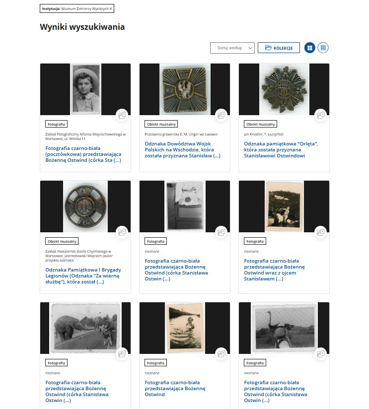Add elephant photo to collection
The height and width of the screenshot is (409, 369).
pyautogui.click(x=122, y=354)
